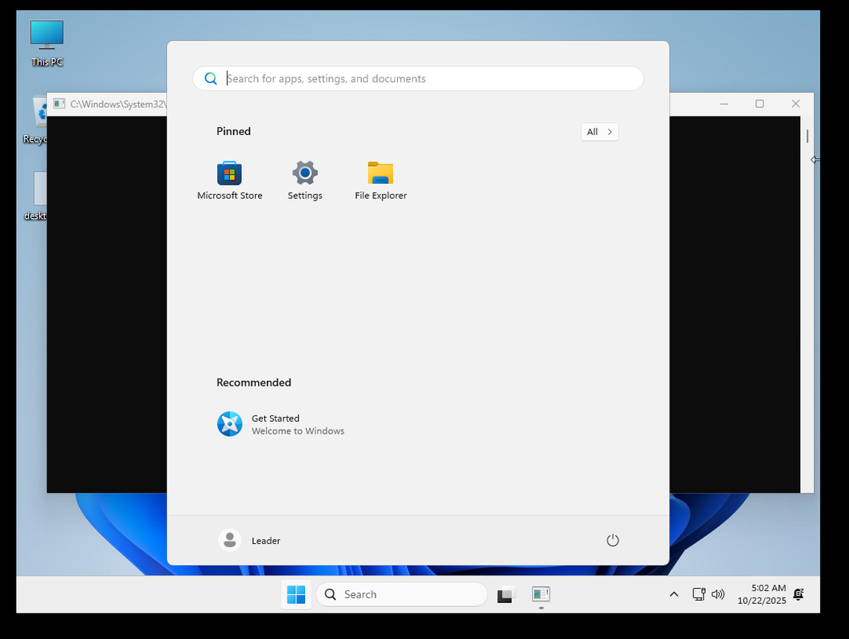Viewport: 849px width, 639px height.
Task: Click the Leader user account avatar
Action: pyautogui.click(x=229, y=540)
